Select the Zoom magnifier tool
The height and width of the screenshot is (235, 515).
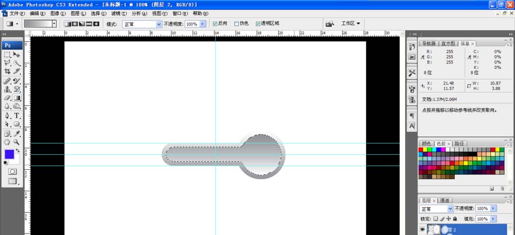(17, 142)
